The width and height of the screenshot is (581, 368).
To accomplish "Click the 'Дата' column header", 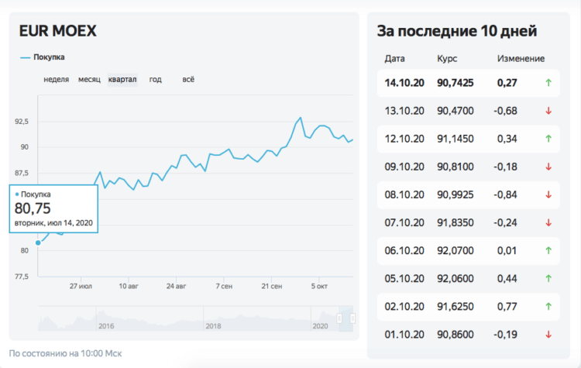I will 394,59.
